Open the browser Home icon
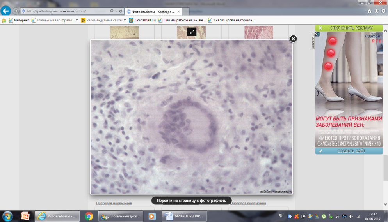 coord(369,11)
